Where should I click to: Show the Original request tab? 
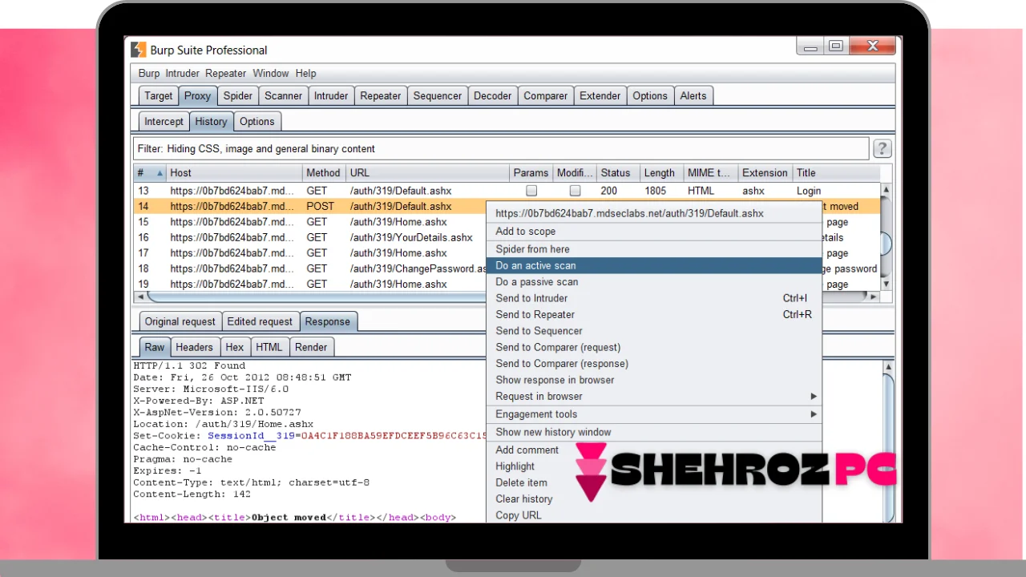pyautogui.click(x=180, y=321)
